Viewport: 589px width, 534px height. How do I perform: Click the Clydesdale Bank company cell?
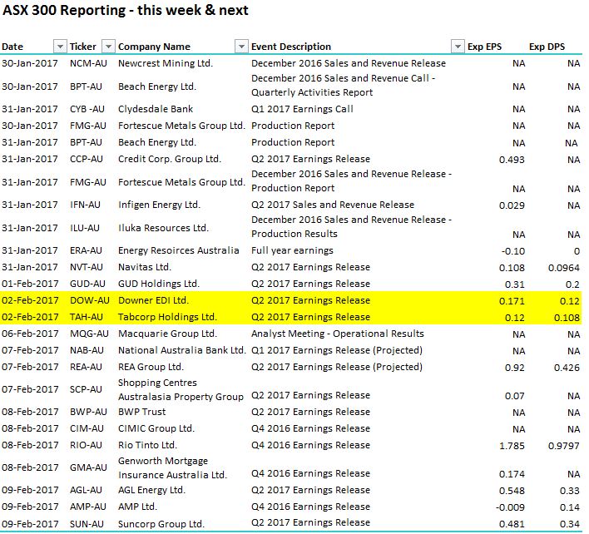click(155, 109)
